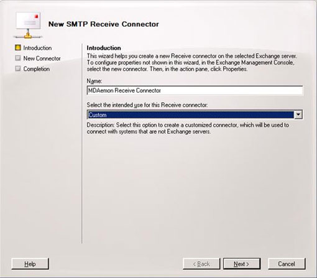Proceed with the Next button
Image resolution: width=317 pixels, height=278 pixels.
(242, 264)
